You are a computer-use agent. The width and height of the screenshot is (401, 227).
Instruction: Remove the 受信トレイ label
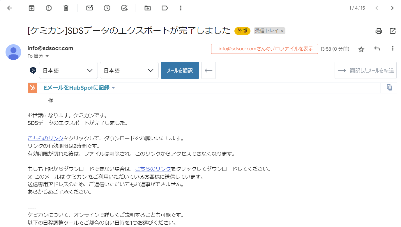[282, 31]
